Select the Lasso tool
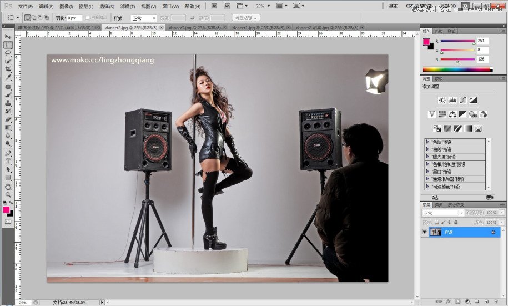 8,53
